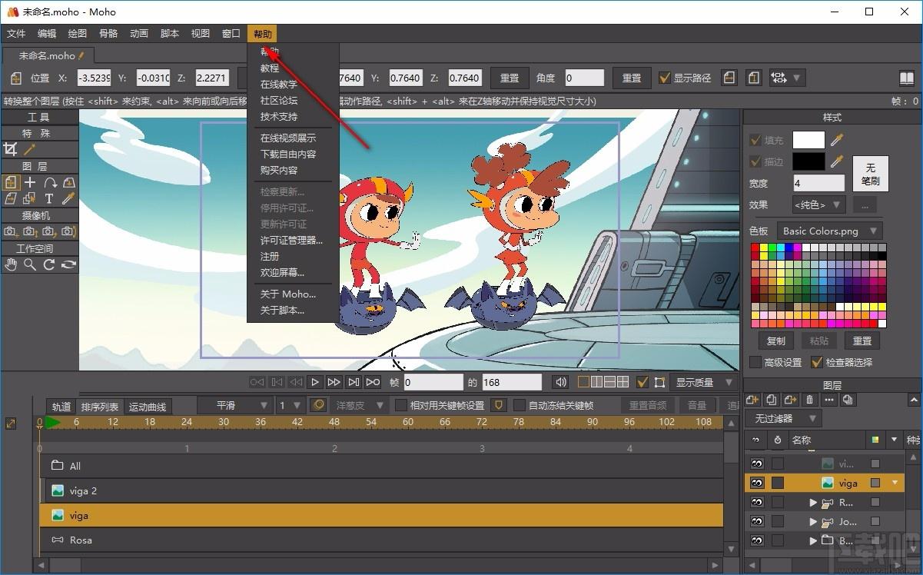923x575 pixels.
Task: Delete layer using the trash icon
Action: click(x=809, y=400)
